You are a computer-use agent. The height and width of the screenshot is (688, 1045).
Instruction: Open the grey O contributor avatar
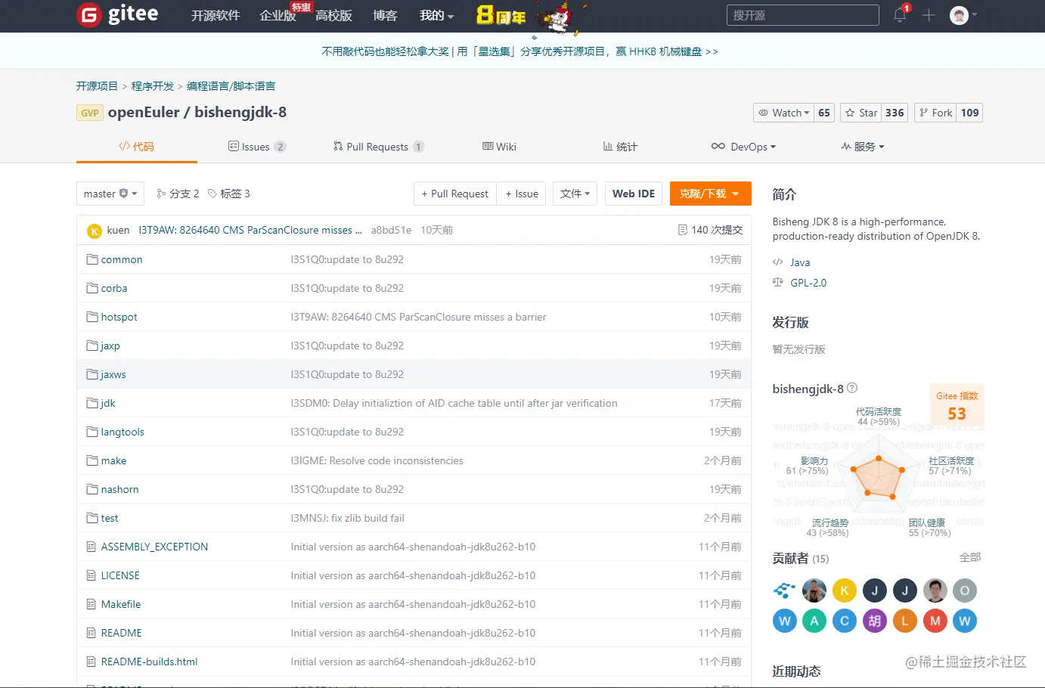[965, 590]
